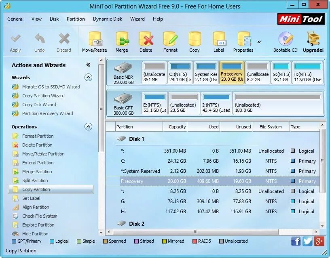Select the Move/Resize toolbar icon
Screen dimensions: 330x258
pos(95,39)
